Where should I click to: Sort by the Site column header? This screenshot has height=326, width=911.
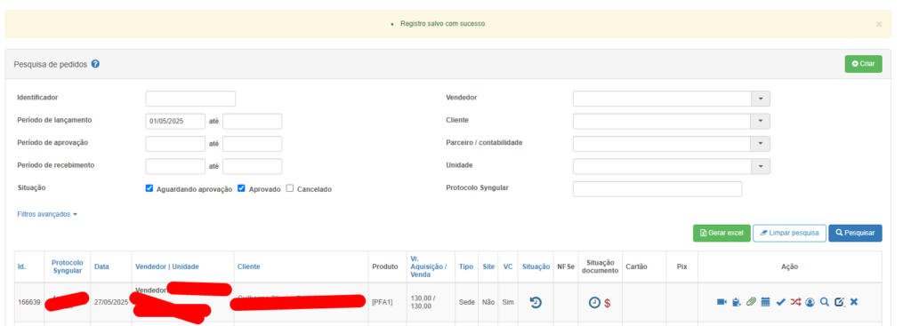point(488,266)
